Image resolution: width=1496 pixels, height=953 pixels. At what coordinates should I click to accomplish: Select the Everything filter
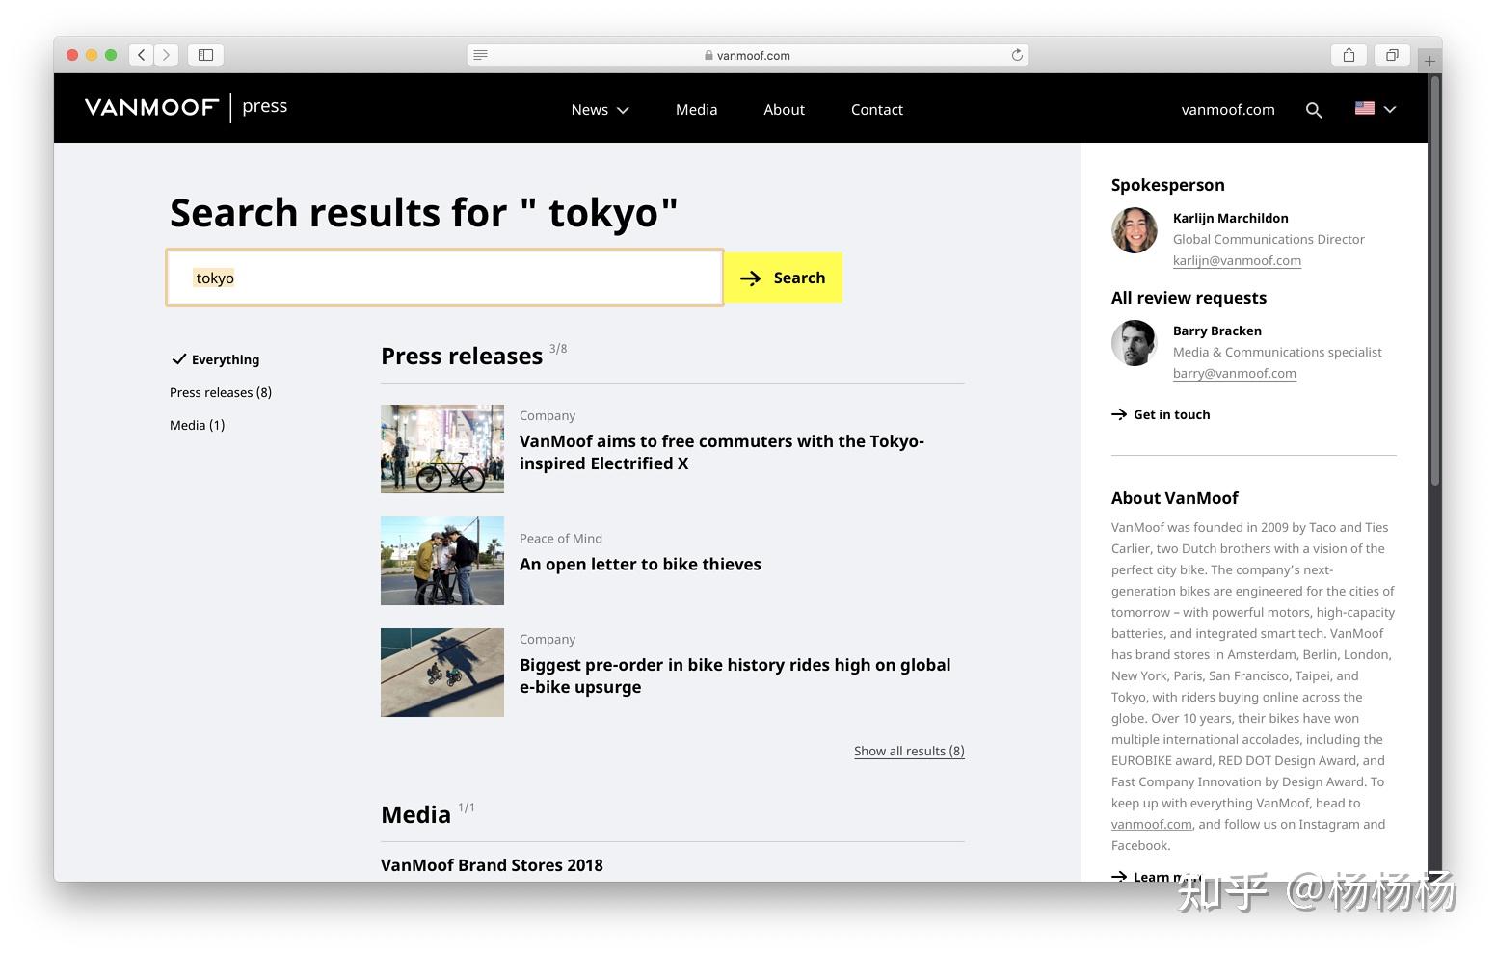[216, 359]
